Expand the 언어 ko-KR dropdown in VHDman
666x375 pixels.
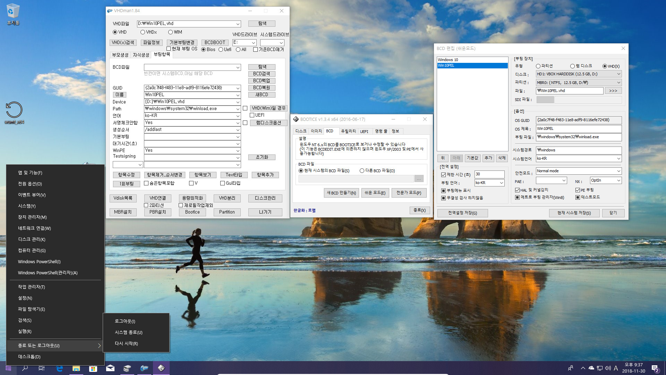(x=238, y=116)
